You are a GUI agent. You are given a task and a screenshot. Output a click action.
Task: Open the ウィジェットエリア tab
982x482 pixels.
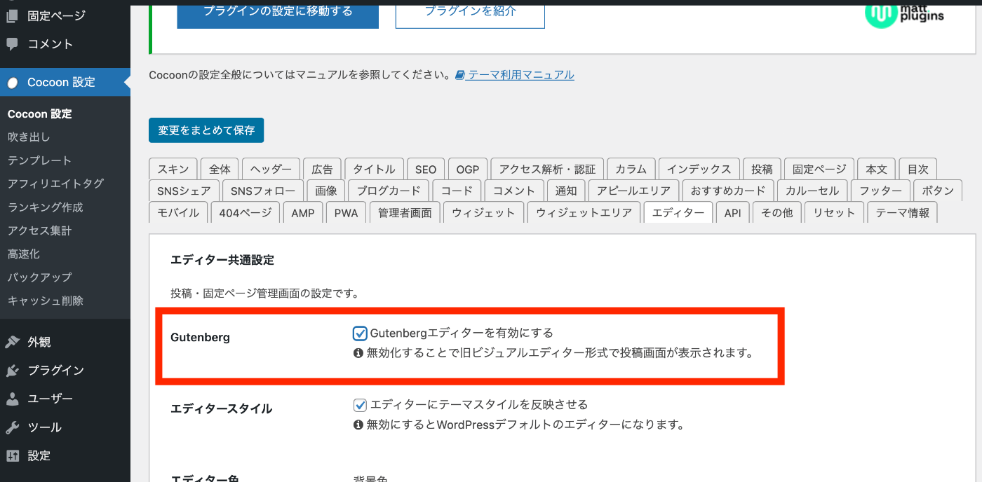pyautogui.click(x=584, y=213)
